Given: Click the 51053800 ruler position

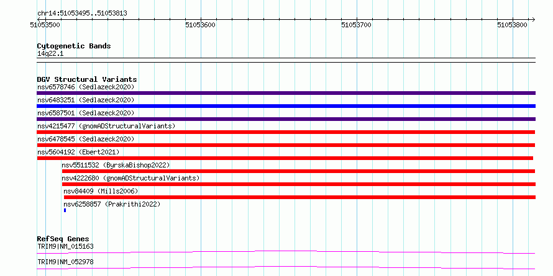Looking at the screenshot, I should tap(512, 25).
